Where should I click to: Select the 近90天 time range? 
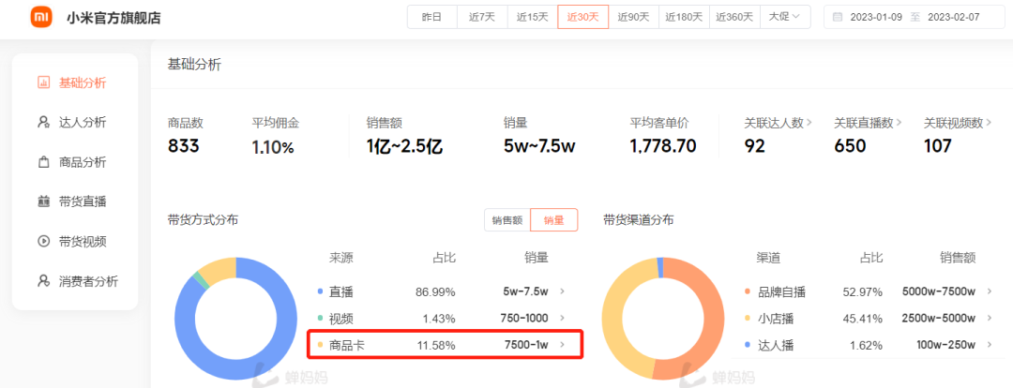coord(633,18)
